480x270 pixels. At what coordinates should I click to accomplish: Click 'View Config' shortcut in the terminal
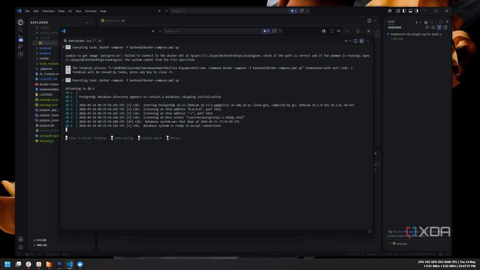122,138
